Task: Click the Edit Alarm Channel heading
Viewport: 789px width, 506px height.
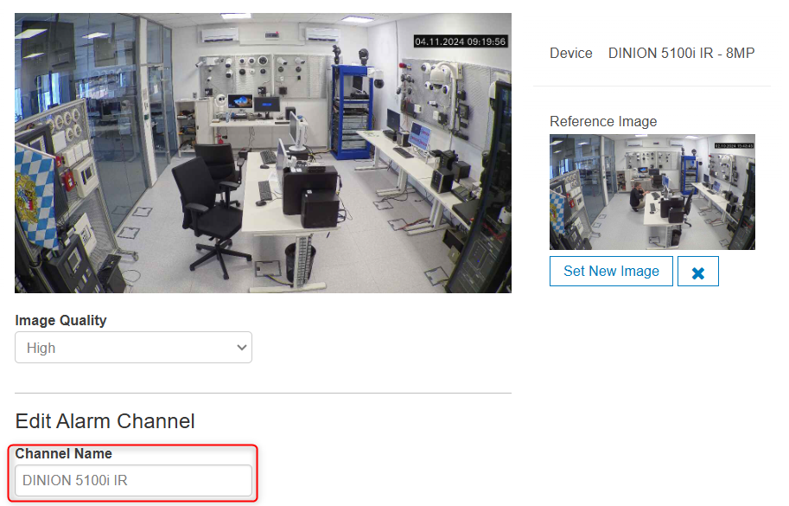Action: click(x=105, y=421)
